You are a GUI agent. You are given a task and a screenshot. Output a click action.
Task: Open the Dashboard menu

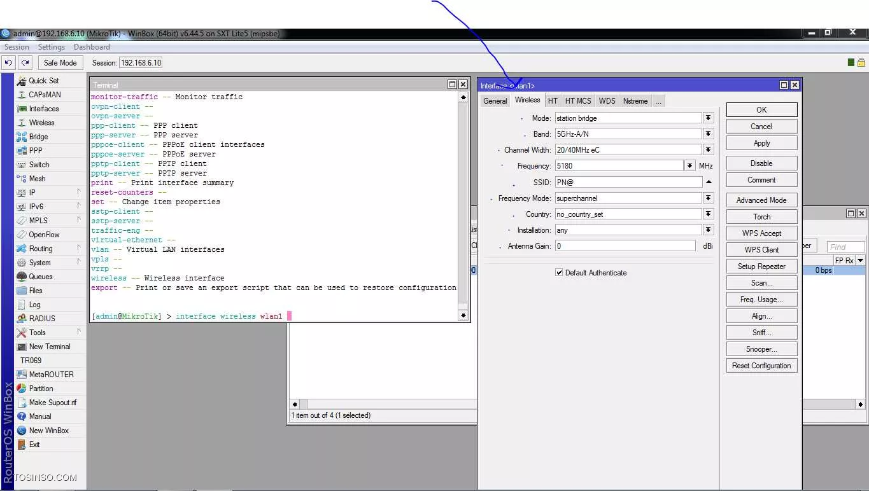[92, 47]
